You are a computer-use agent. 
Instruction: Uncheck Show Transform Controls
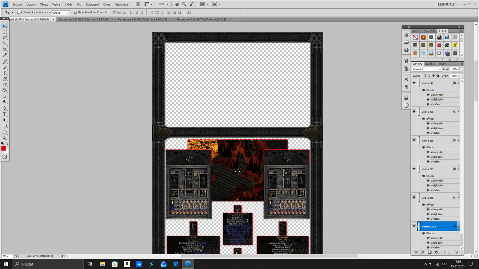[76, 12]
